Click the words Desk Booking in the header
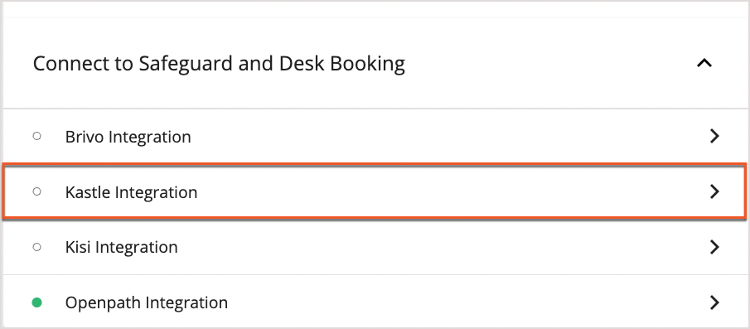Screen dimensions: 750x329 tap(342, 65)
